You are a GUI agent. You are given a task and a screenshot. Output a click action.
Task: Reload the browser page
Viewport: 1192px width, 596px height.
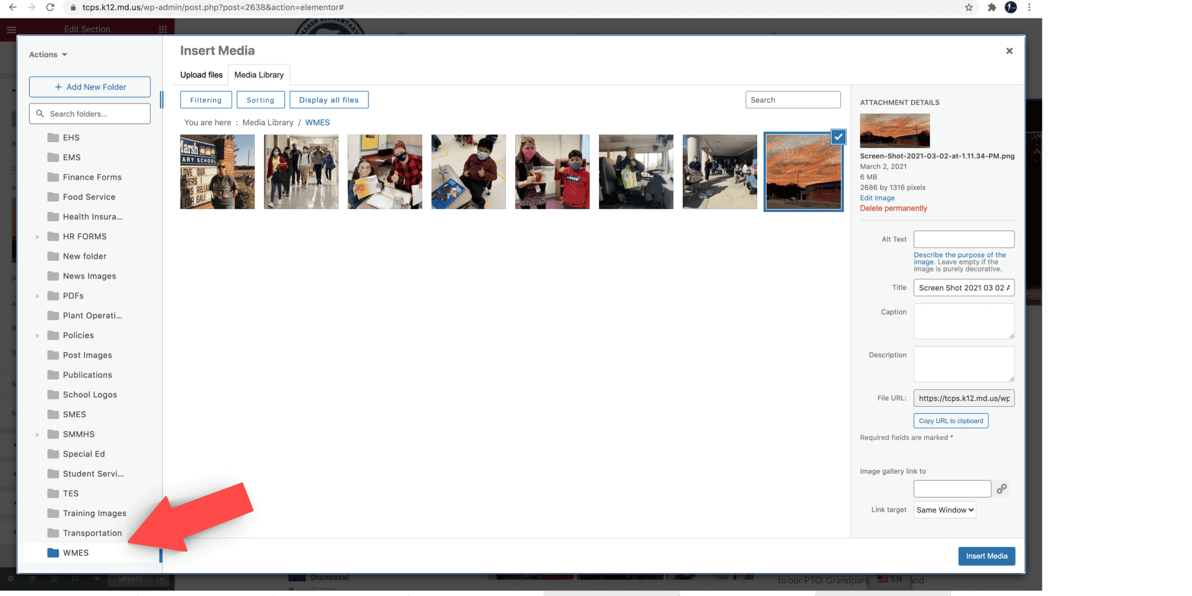(50, 8)
